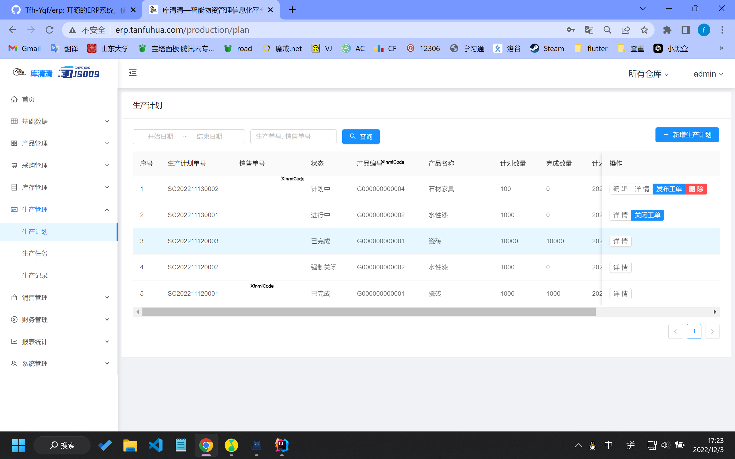Click 发布工单 for plan SC202211130002
735x459 pixels.
(668, 189)
